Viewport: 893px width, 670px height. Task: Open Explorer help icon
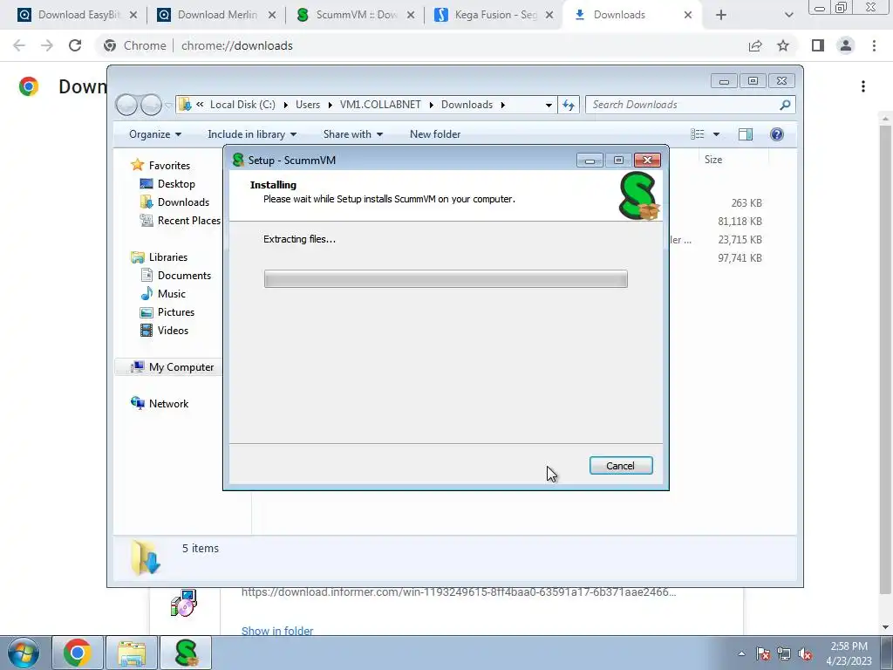coord(777,133)
